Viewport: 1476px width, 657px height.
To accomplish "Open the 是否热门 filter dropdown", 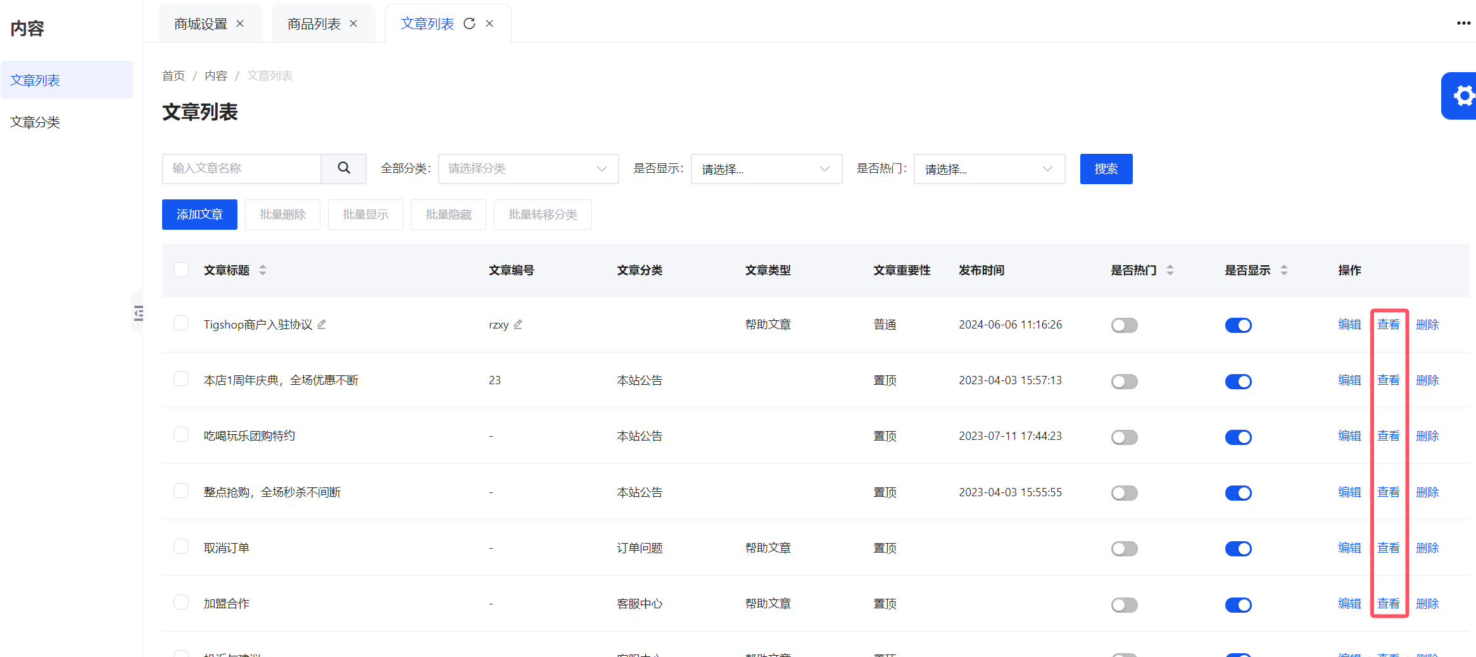I will pos(989,169).
